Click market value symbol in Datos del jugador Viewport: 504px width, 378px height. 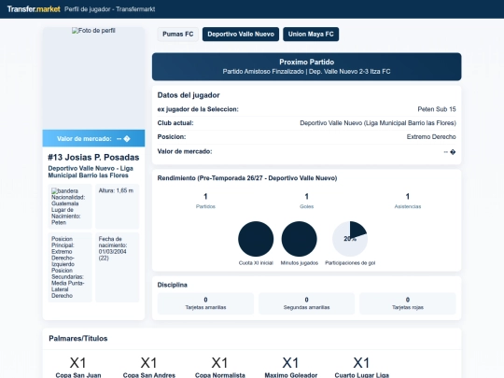tap(450, 152)
